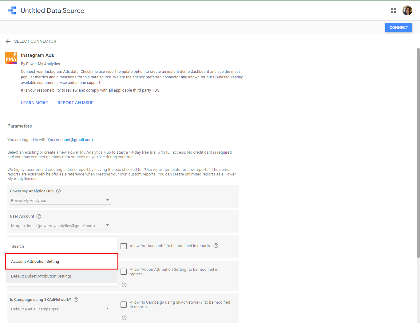Viewport: 420px width, 323px height.
Task: Open the user profile avatar
Action: pyautogui.click(x=407, y=10)
